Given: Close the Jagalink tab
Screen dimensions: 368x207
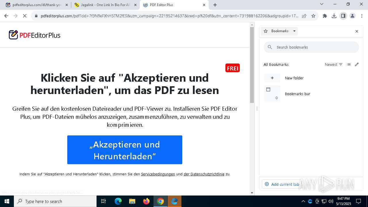Looking at the screenshot, I should 135,5.
